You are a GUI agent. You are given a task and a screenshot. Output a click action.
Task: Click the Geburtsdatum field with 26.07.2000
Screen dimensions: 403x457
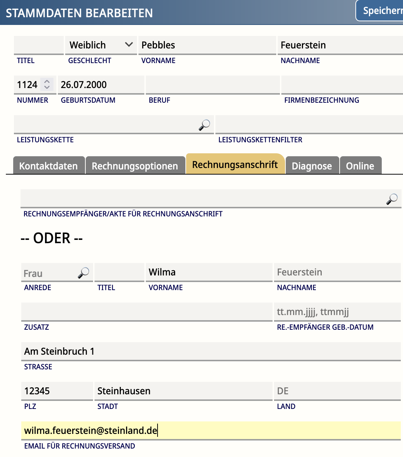pos(101,85)
